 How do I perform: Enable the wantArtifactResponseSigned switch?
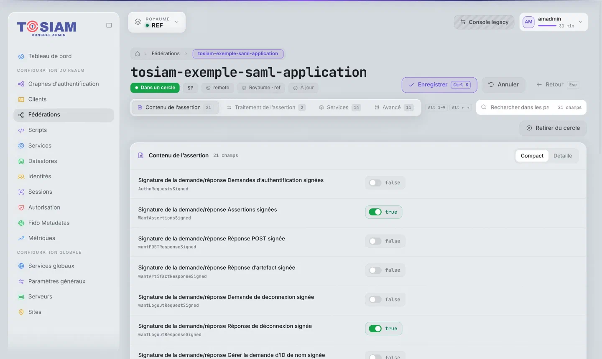coord(375,271)
